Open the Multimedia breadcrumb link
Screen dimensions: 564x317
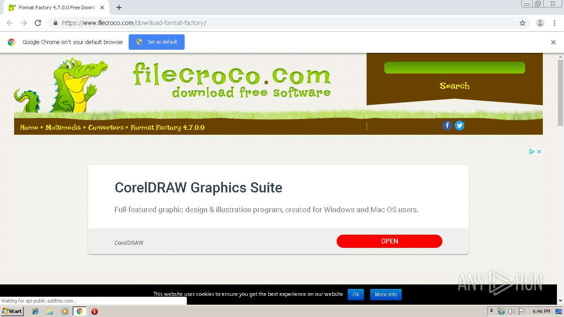pyautogui.click(x=63, y=127)
